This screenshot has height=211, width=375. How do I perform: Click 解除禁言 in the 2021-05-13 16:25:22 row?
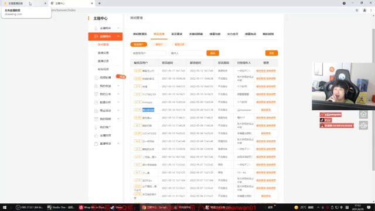(266, 133)
